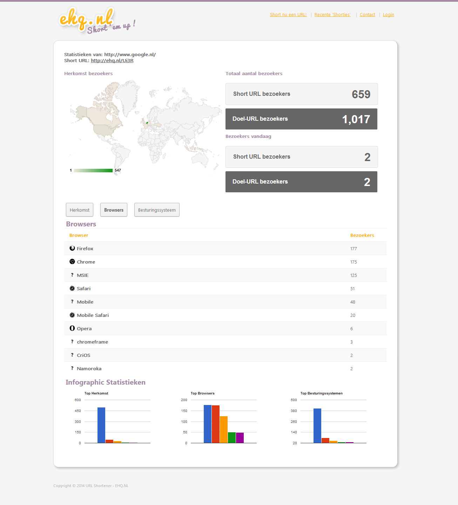Switch to the Besturingssysteem tab
Screen dimensions: 458x505
(157, 210)
